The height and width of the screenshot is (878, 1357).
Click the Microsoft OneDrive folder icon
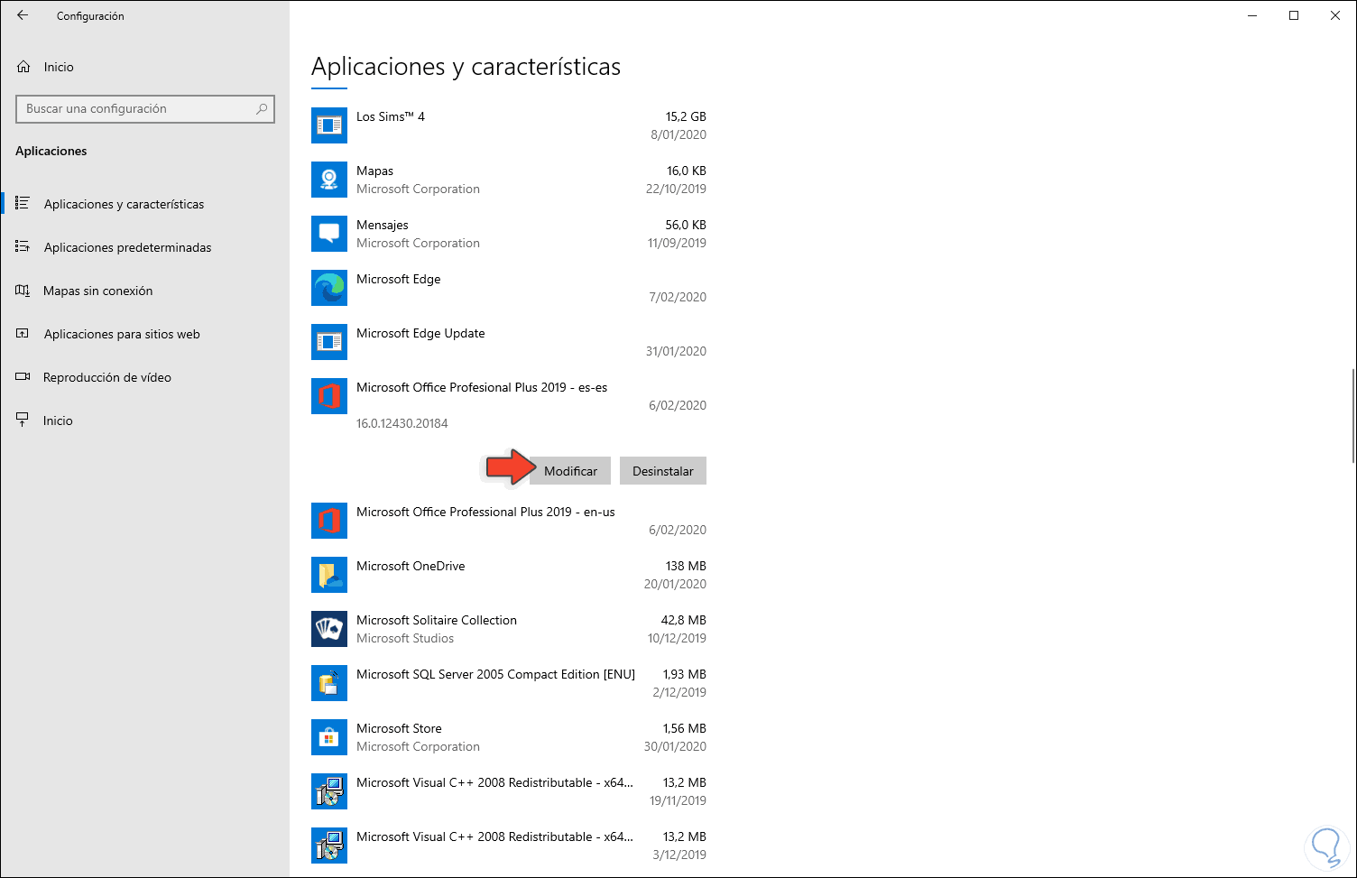pyautogui.click(x=329, y=575)
